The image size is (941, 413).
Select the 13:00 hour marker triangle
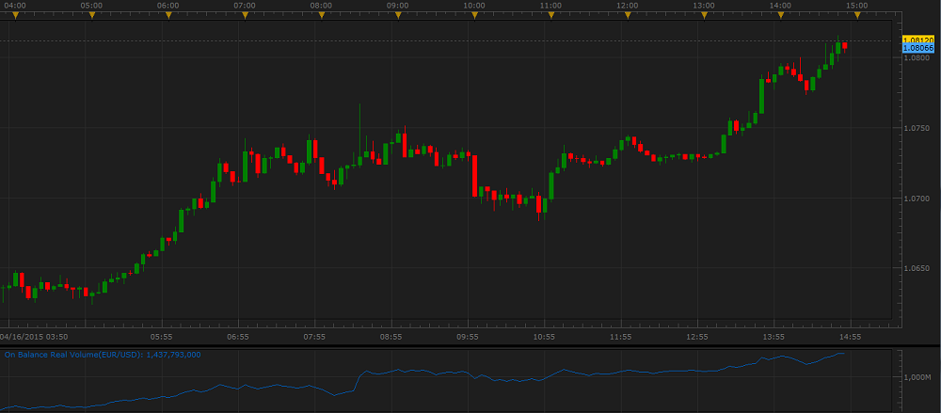pos(703,15)
